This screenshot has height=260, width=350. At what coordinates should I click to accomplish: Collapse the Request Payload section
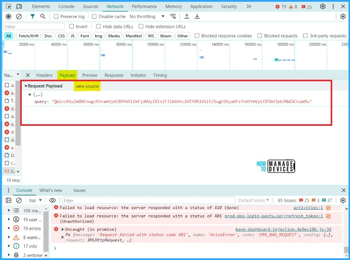[26, 86]
